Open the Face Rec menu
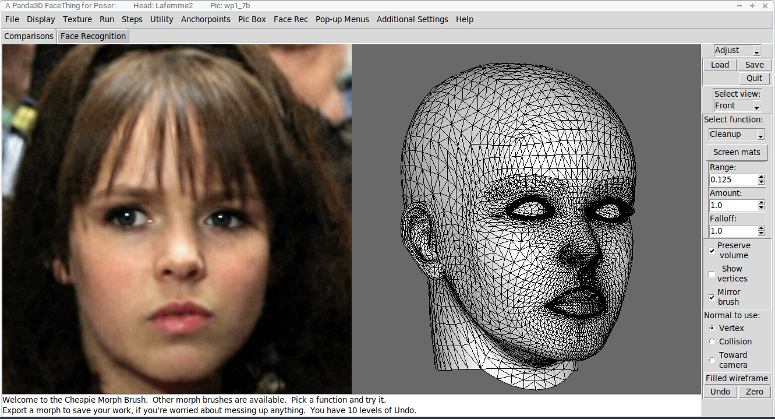Screen dimensions: 775x419 click(291, 19)
